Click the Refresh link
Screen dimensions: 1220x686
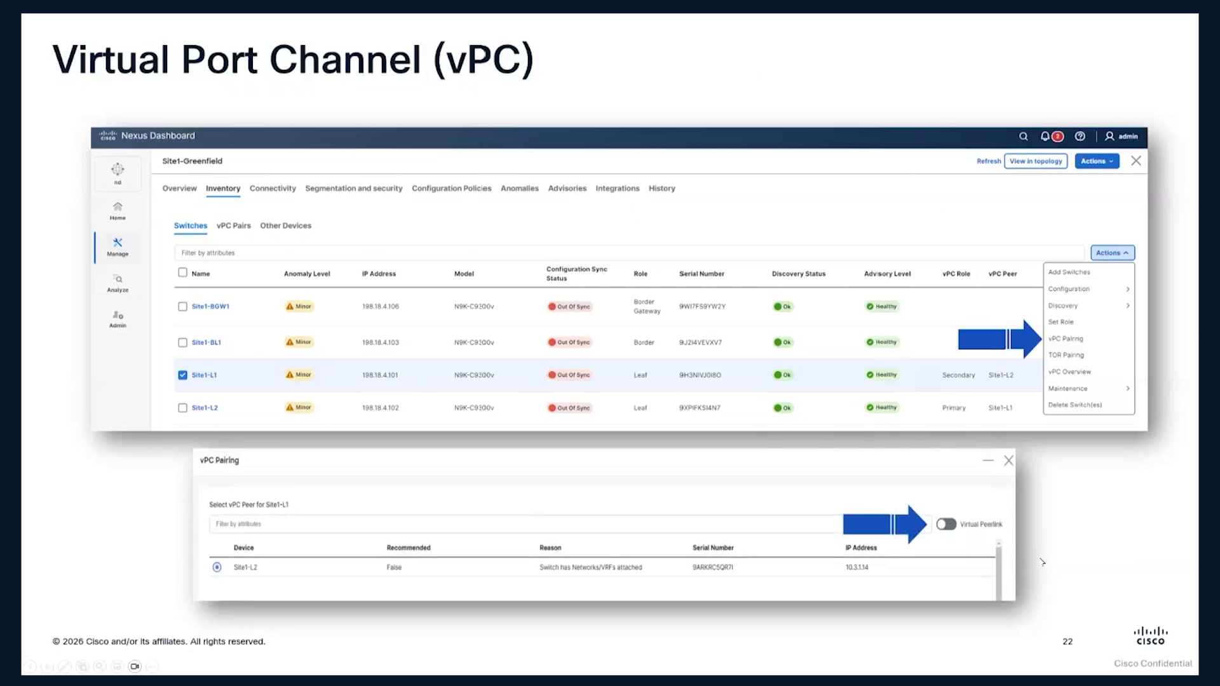click(x=989, y=161)
